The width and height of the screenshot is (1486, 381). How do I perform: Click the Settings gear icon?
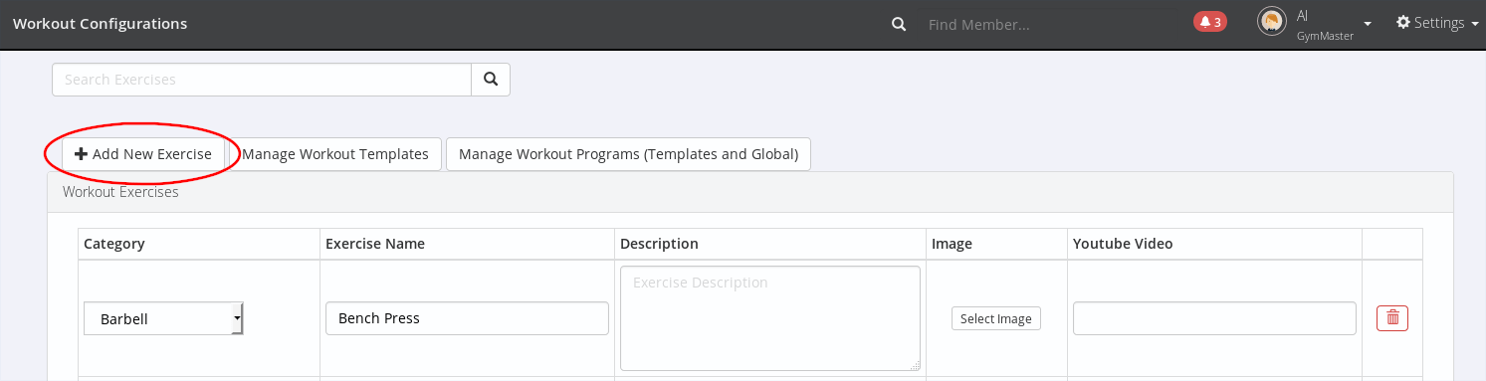pyautogui.click(x=1403, y=22)
